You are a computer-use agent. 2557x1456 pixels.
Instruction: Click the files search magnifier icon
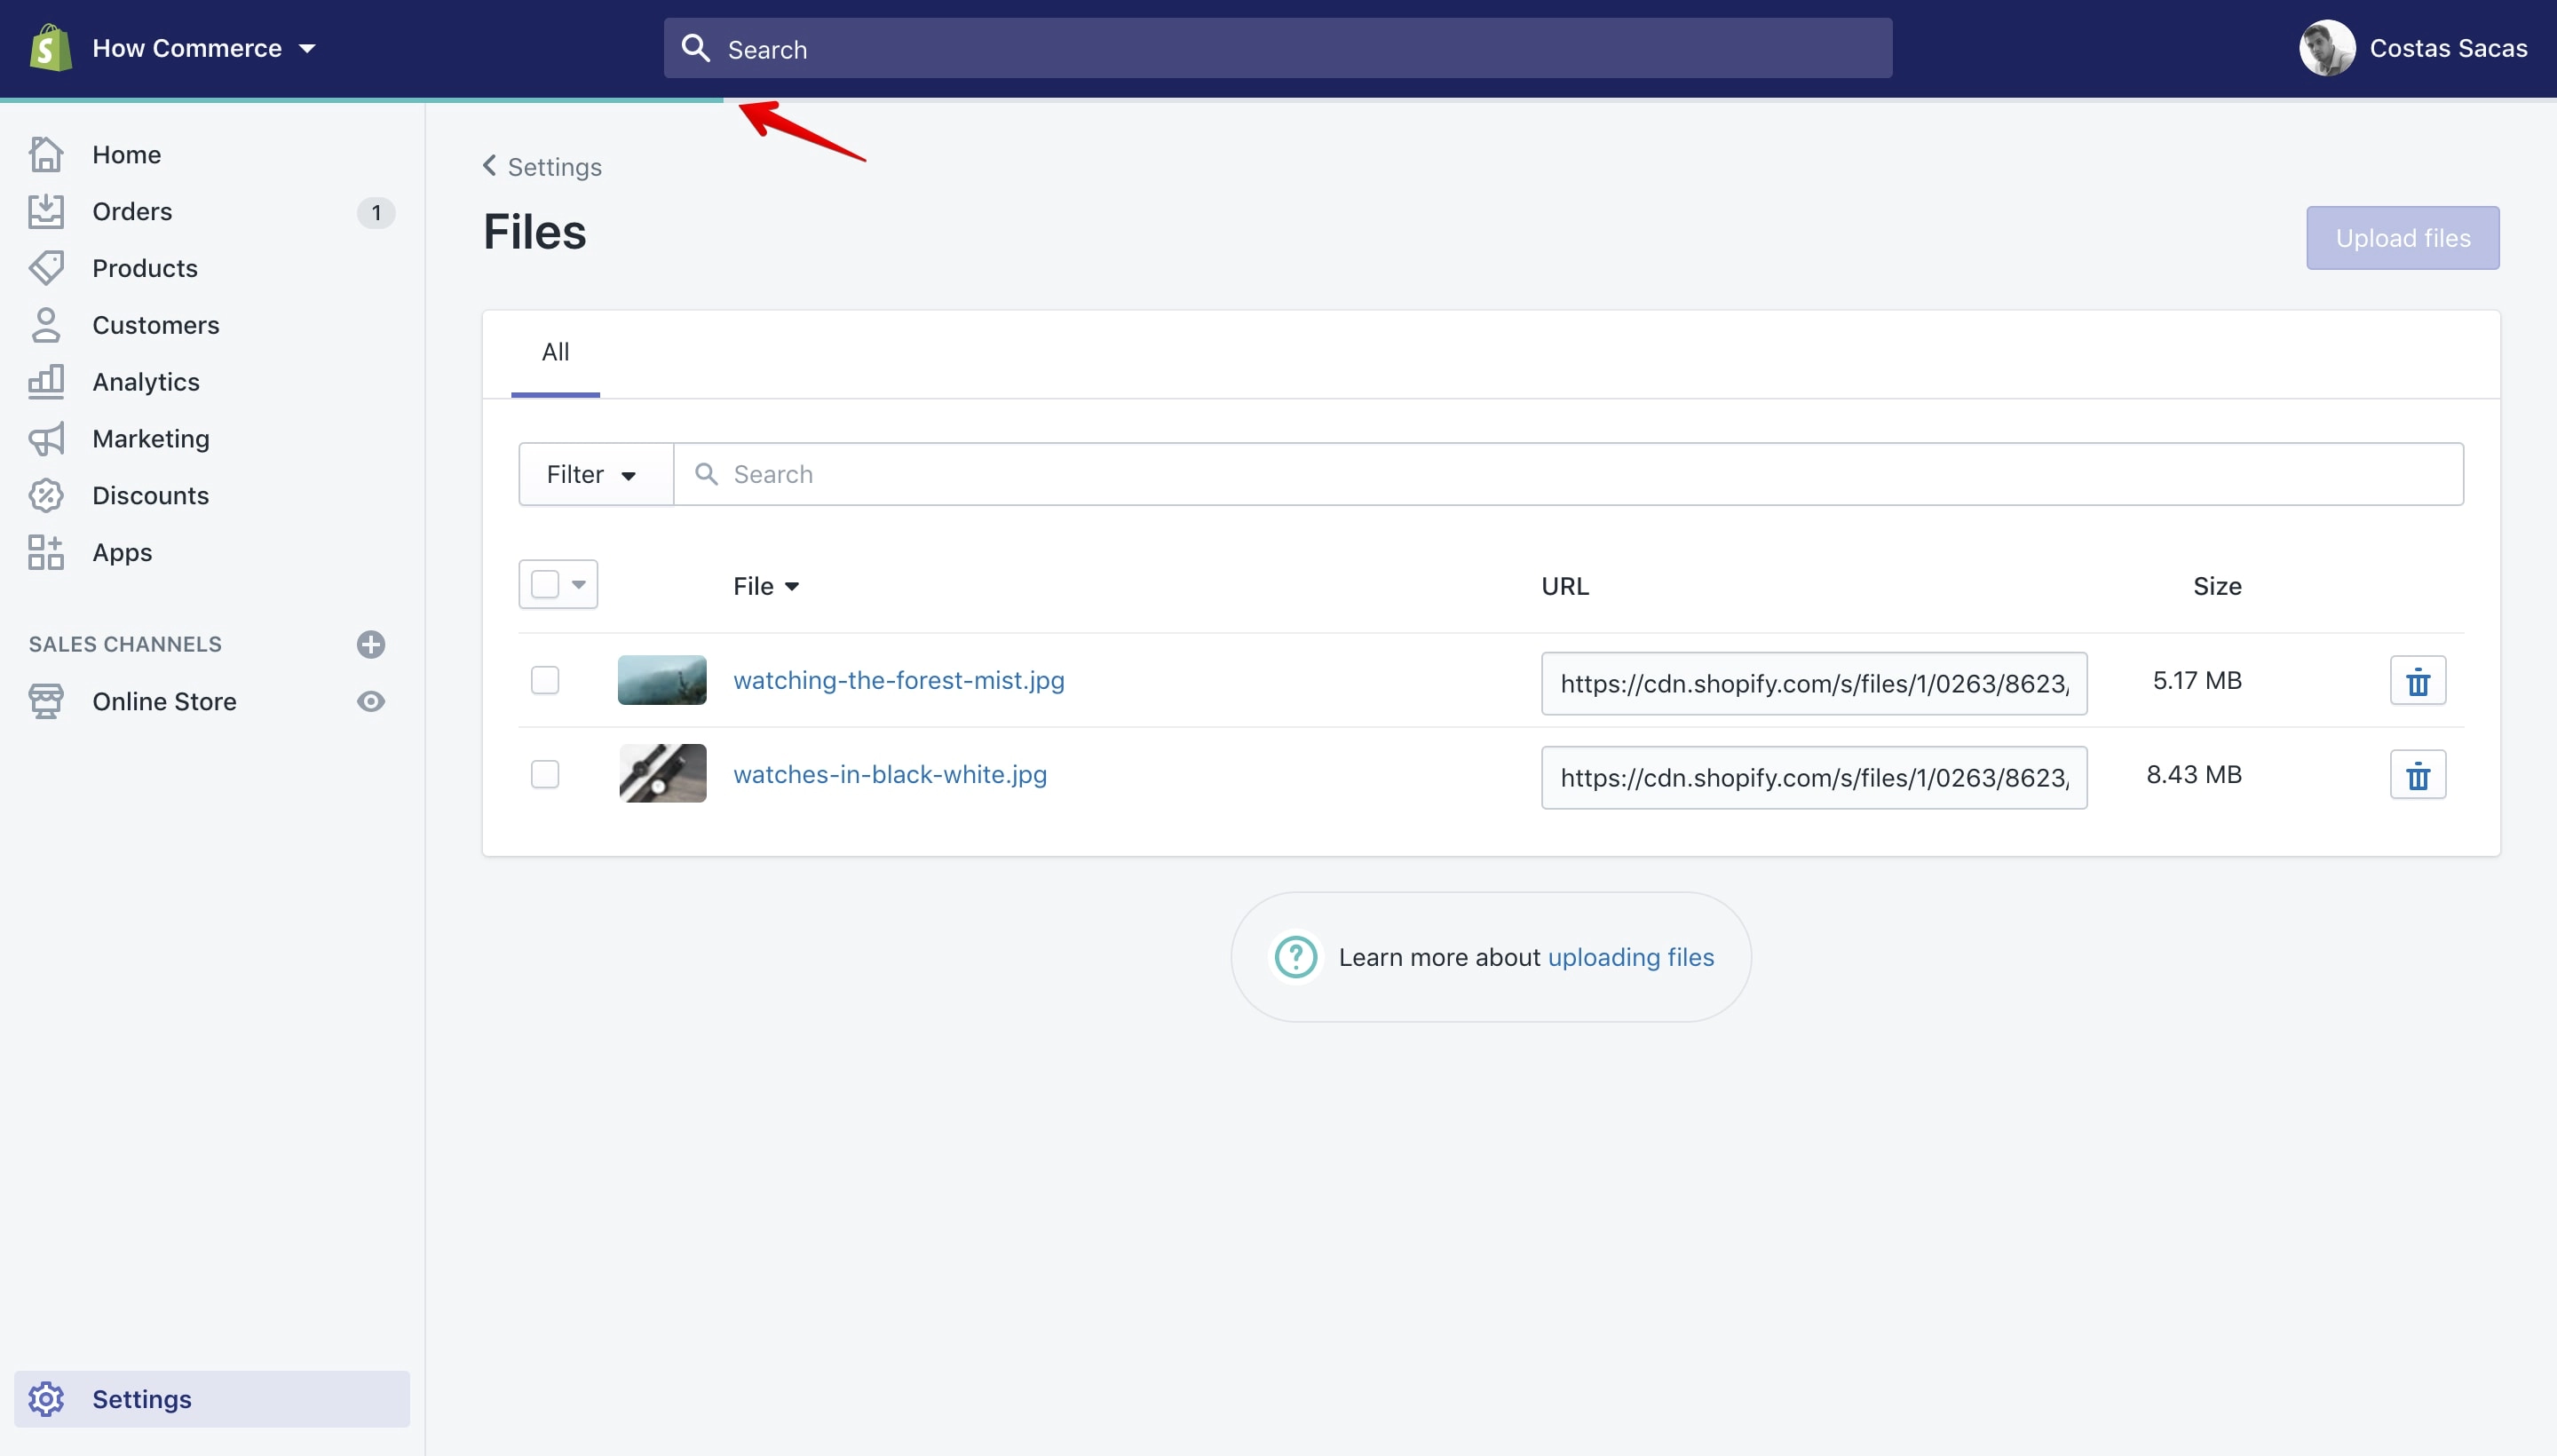706,474
